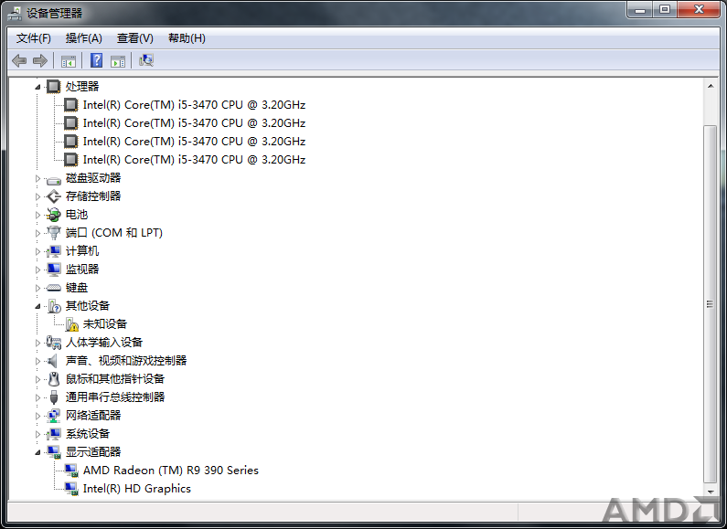Click the 磁盘驱动器 disk drive icon
Viewport: 727px width, 529px height.
pos(54,179)
